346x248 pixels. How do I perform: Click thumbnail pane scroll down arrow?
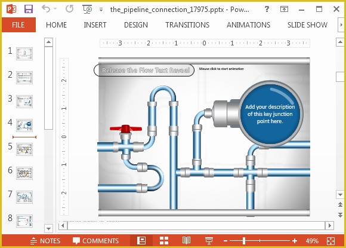pyautogui.click(x=48, y=228)
